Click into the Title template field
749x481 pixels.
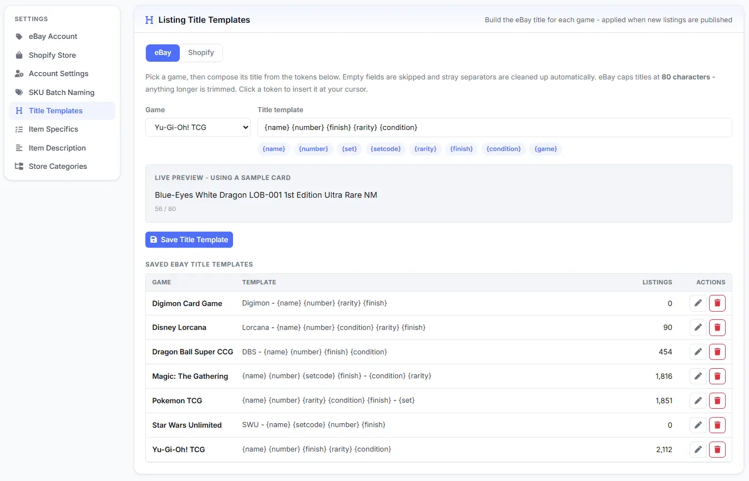[x=495, y=127]
